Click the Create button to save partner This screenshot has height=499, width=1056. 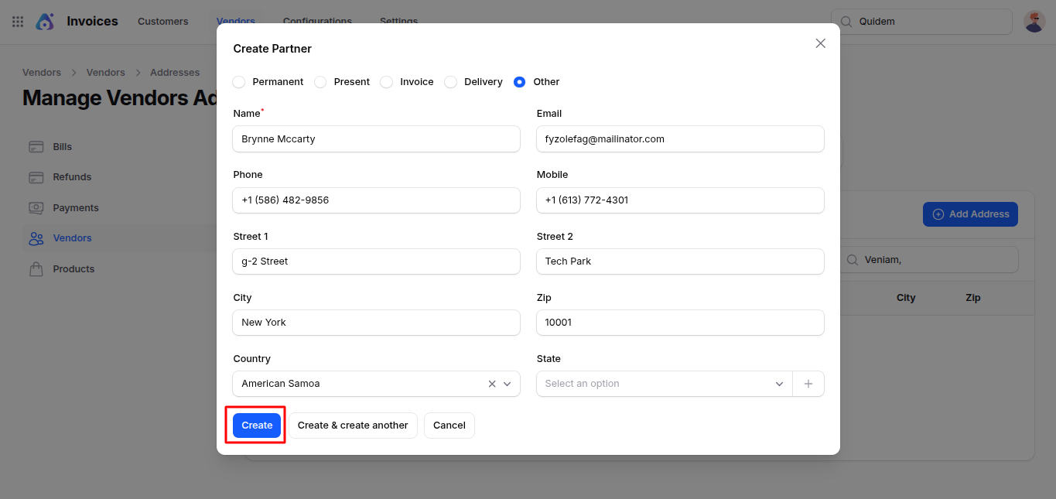click(x=256, y=425)
